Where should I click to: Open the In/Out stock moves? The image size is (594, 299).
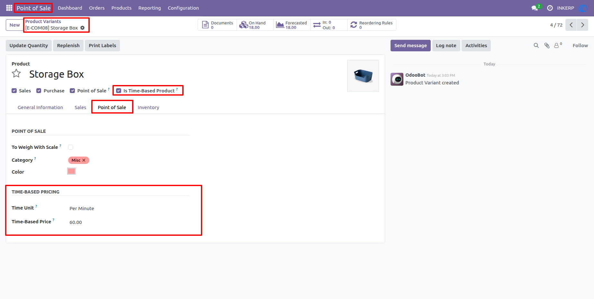[329, 25]
